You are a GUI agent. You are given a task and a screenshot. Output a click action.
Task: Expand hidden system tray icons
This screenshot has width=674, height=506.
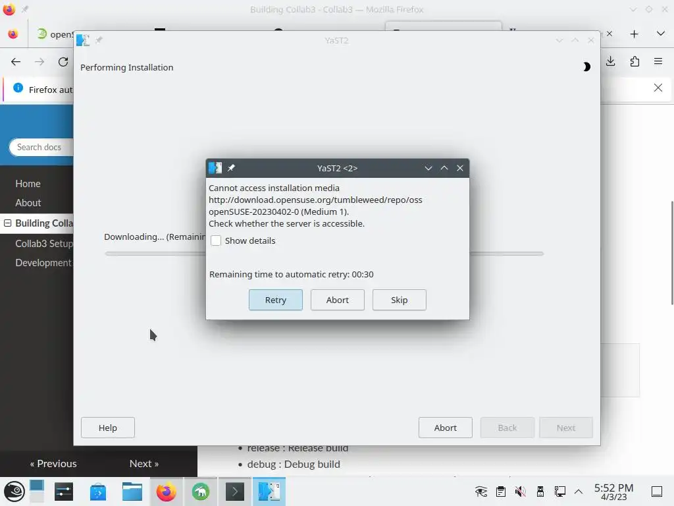click(x=579, y=492)
